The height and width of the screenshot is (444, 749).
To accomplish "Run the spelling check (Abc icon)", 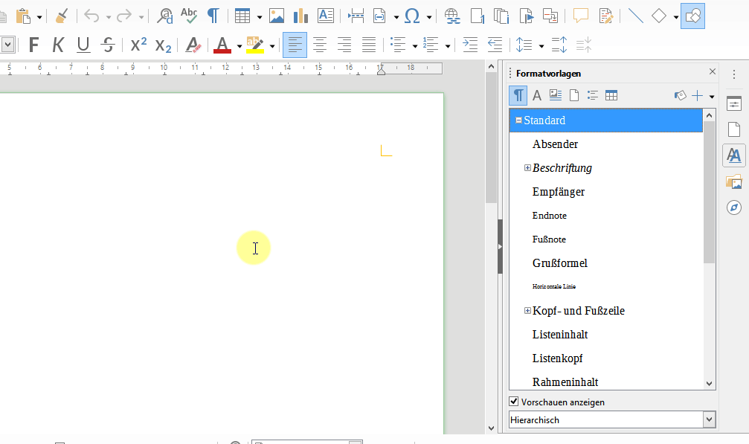I will (x=189, y=16).
